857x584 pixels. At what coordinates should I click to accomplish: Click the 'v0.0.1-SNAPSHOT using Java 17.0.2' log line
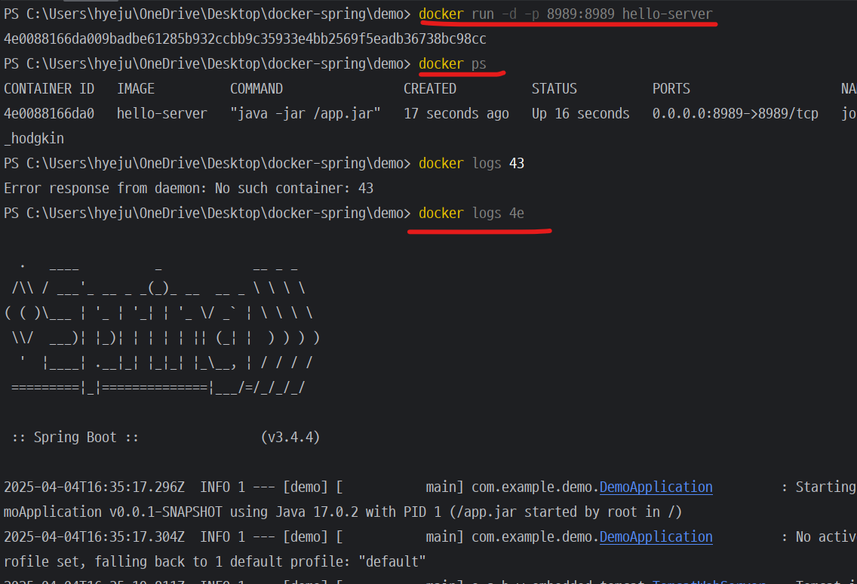point(342,512)
